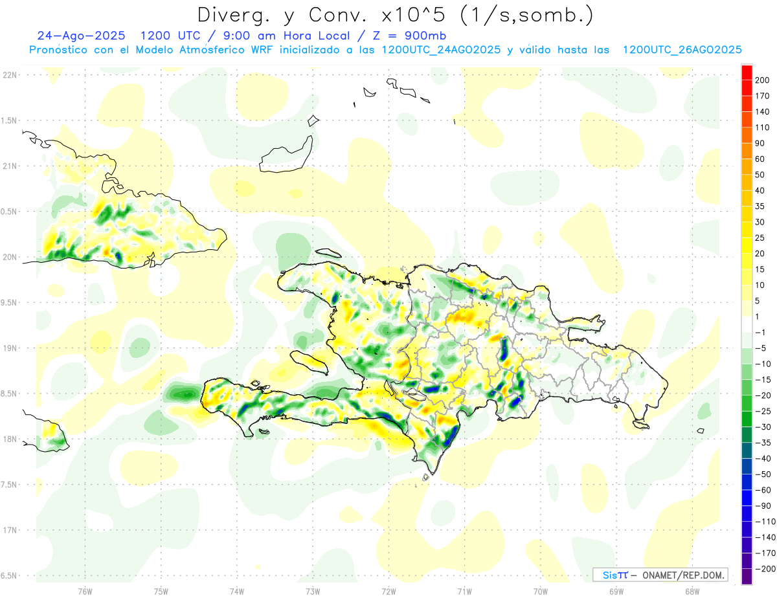Click the '8.5N' latitude label
Viewport: 777px width, 600px height.
click(9, 394)
